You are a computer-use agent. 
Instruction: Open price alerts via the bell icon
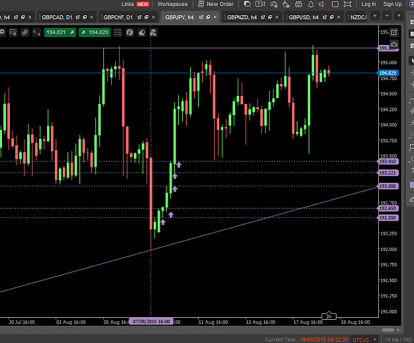pos(311,4)
